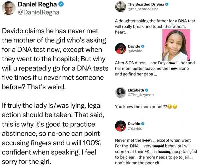Click Davido's avatar on the first reply
This screenshot has height=167, width=198.
click(121, 48)
